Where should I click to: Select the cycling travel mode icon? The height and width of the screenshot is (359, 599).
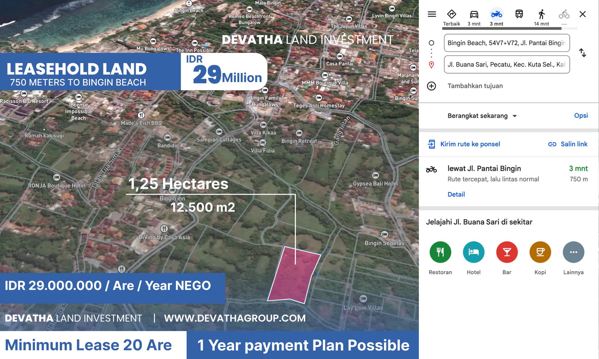[564, 14]
